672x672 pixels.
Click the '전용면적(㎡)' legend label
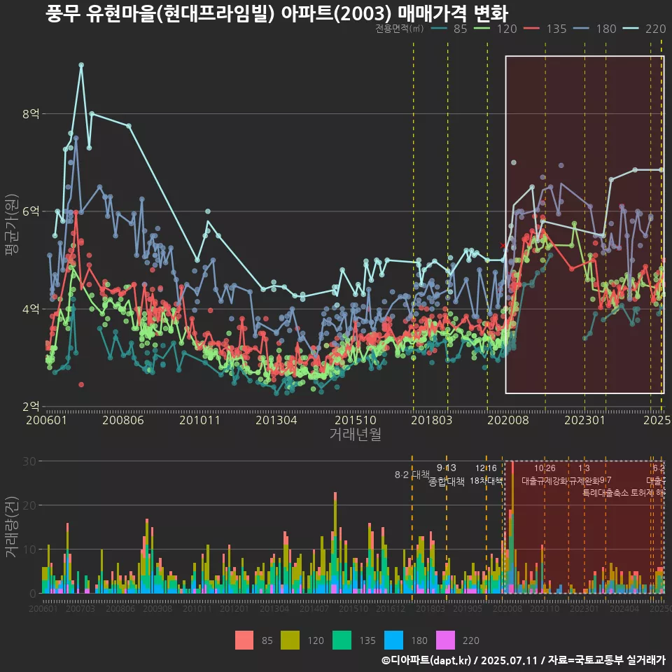400,29
